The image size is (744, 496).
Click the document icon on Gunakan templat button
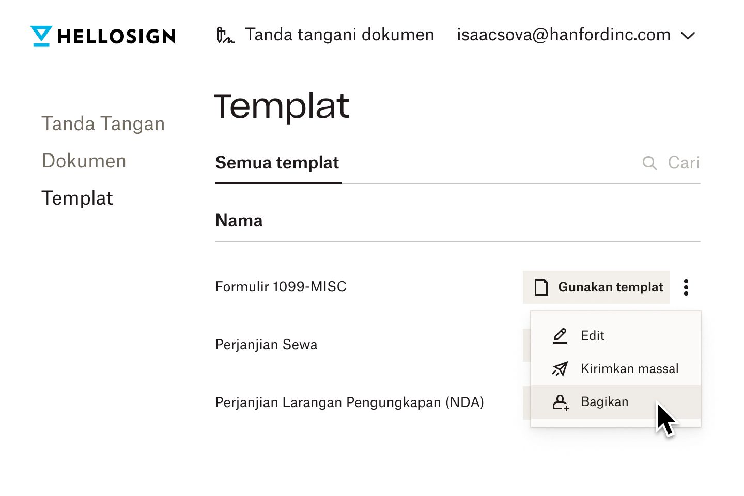click(541, 287)
